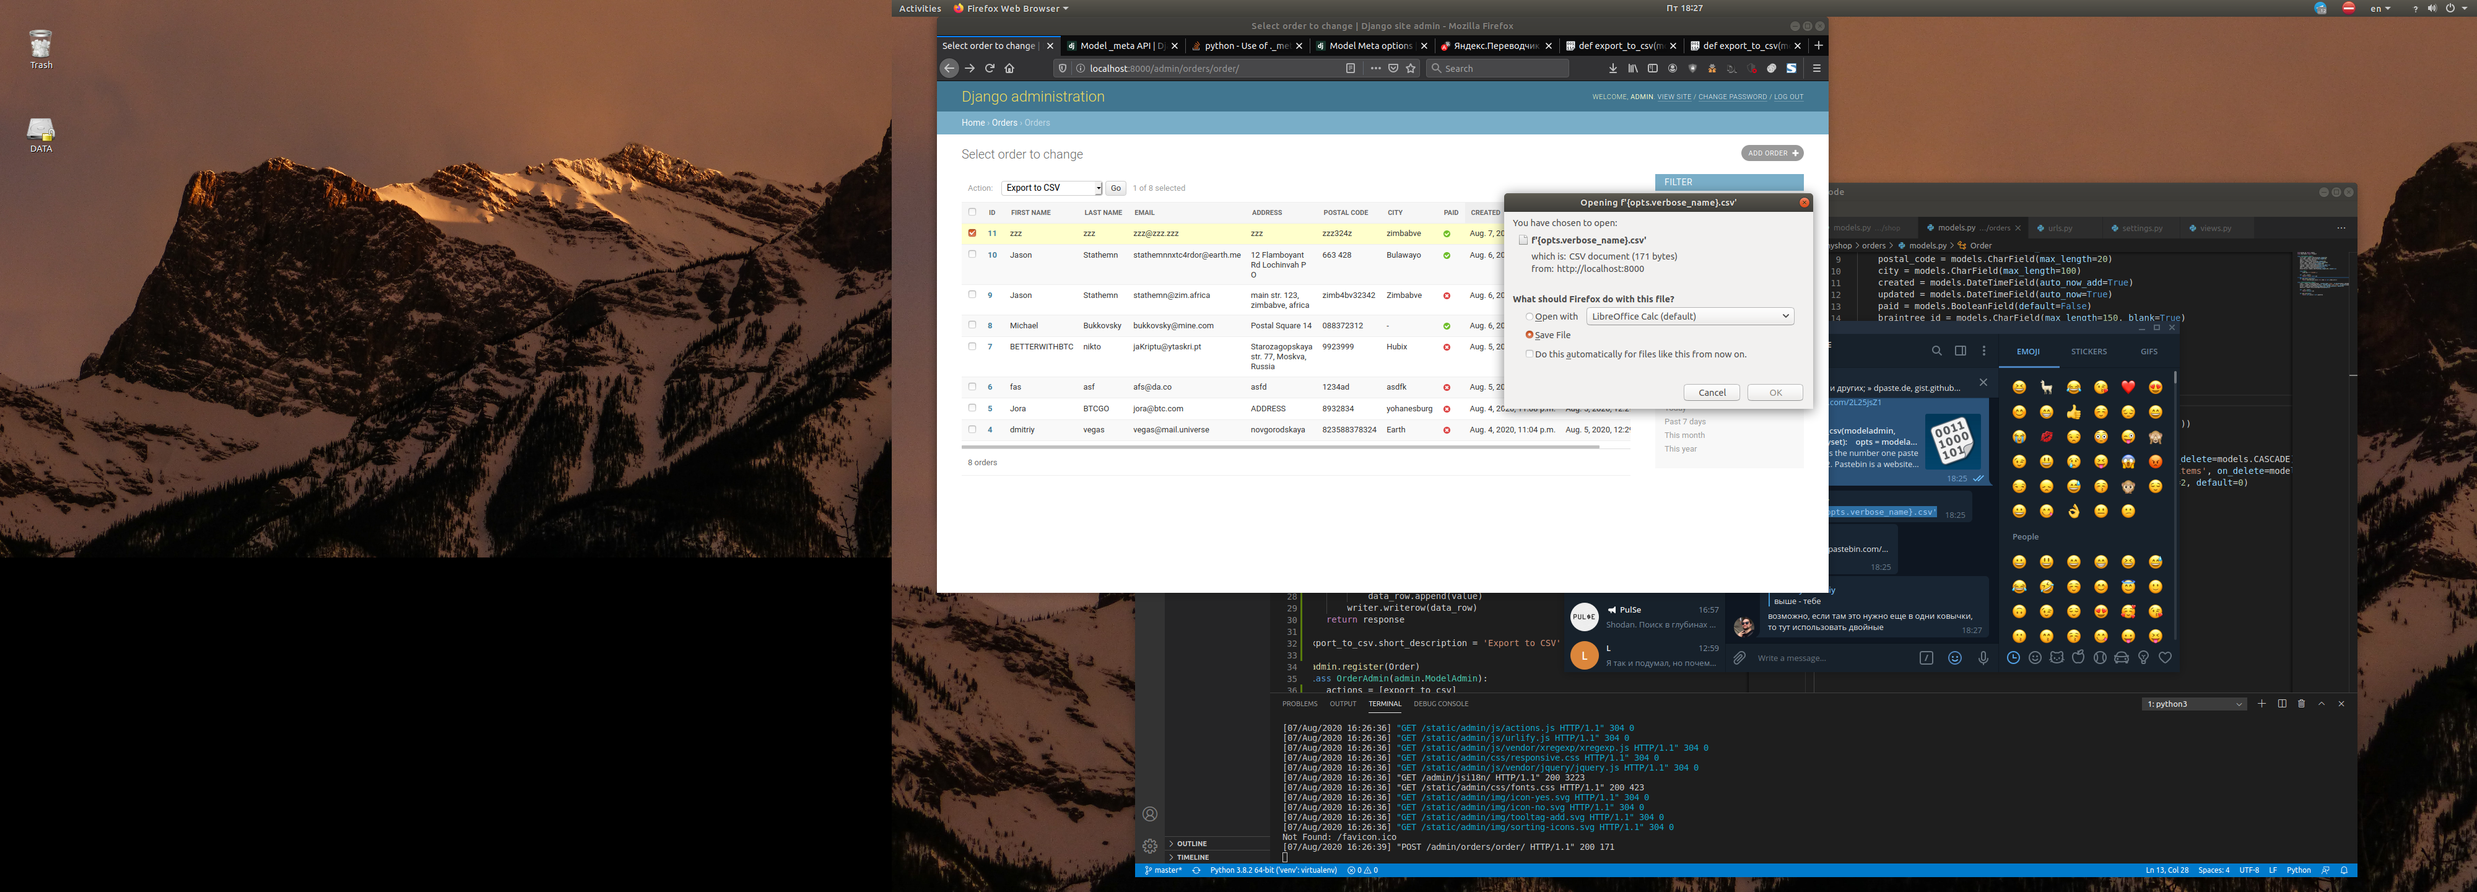Image resolution: width=2477 pixels, height=892 pixels.
Task: Kill terminal with trash icon
Action: click(2301, 704)
